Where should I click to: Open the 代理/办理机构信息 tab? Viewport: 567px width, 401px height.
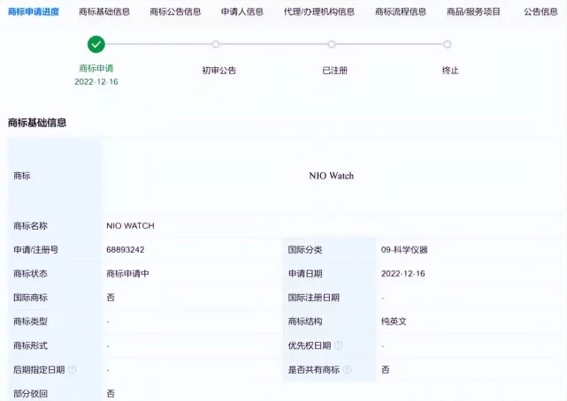coord(319,11)
